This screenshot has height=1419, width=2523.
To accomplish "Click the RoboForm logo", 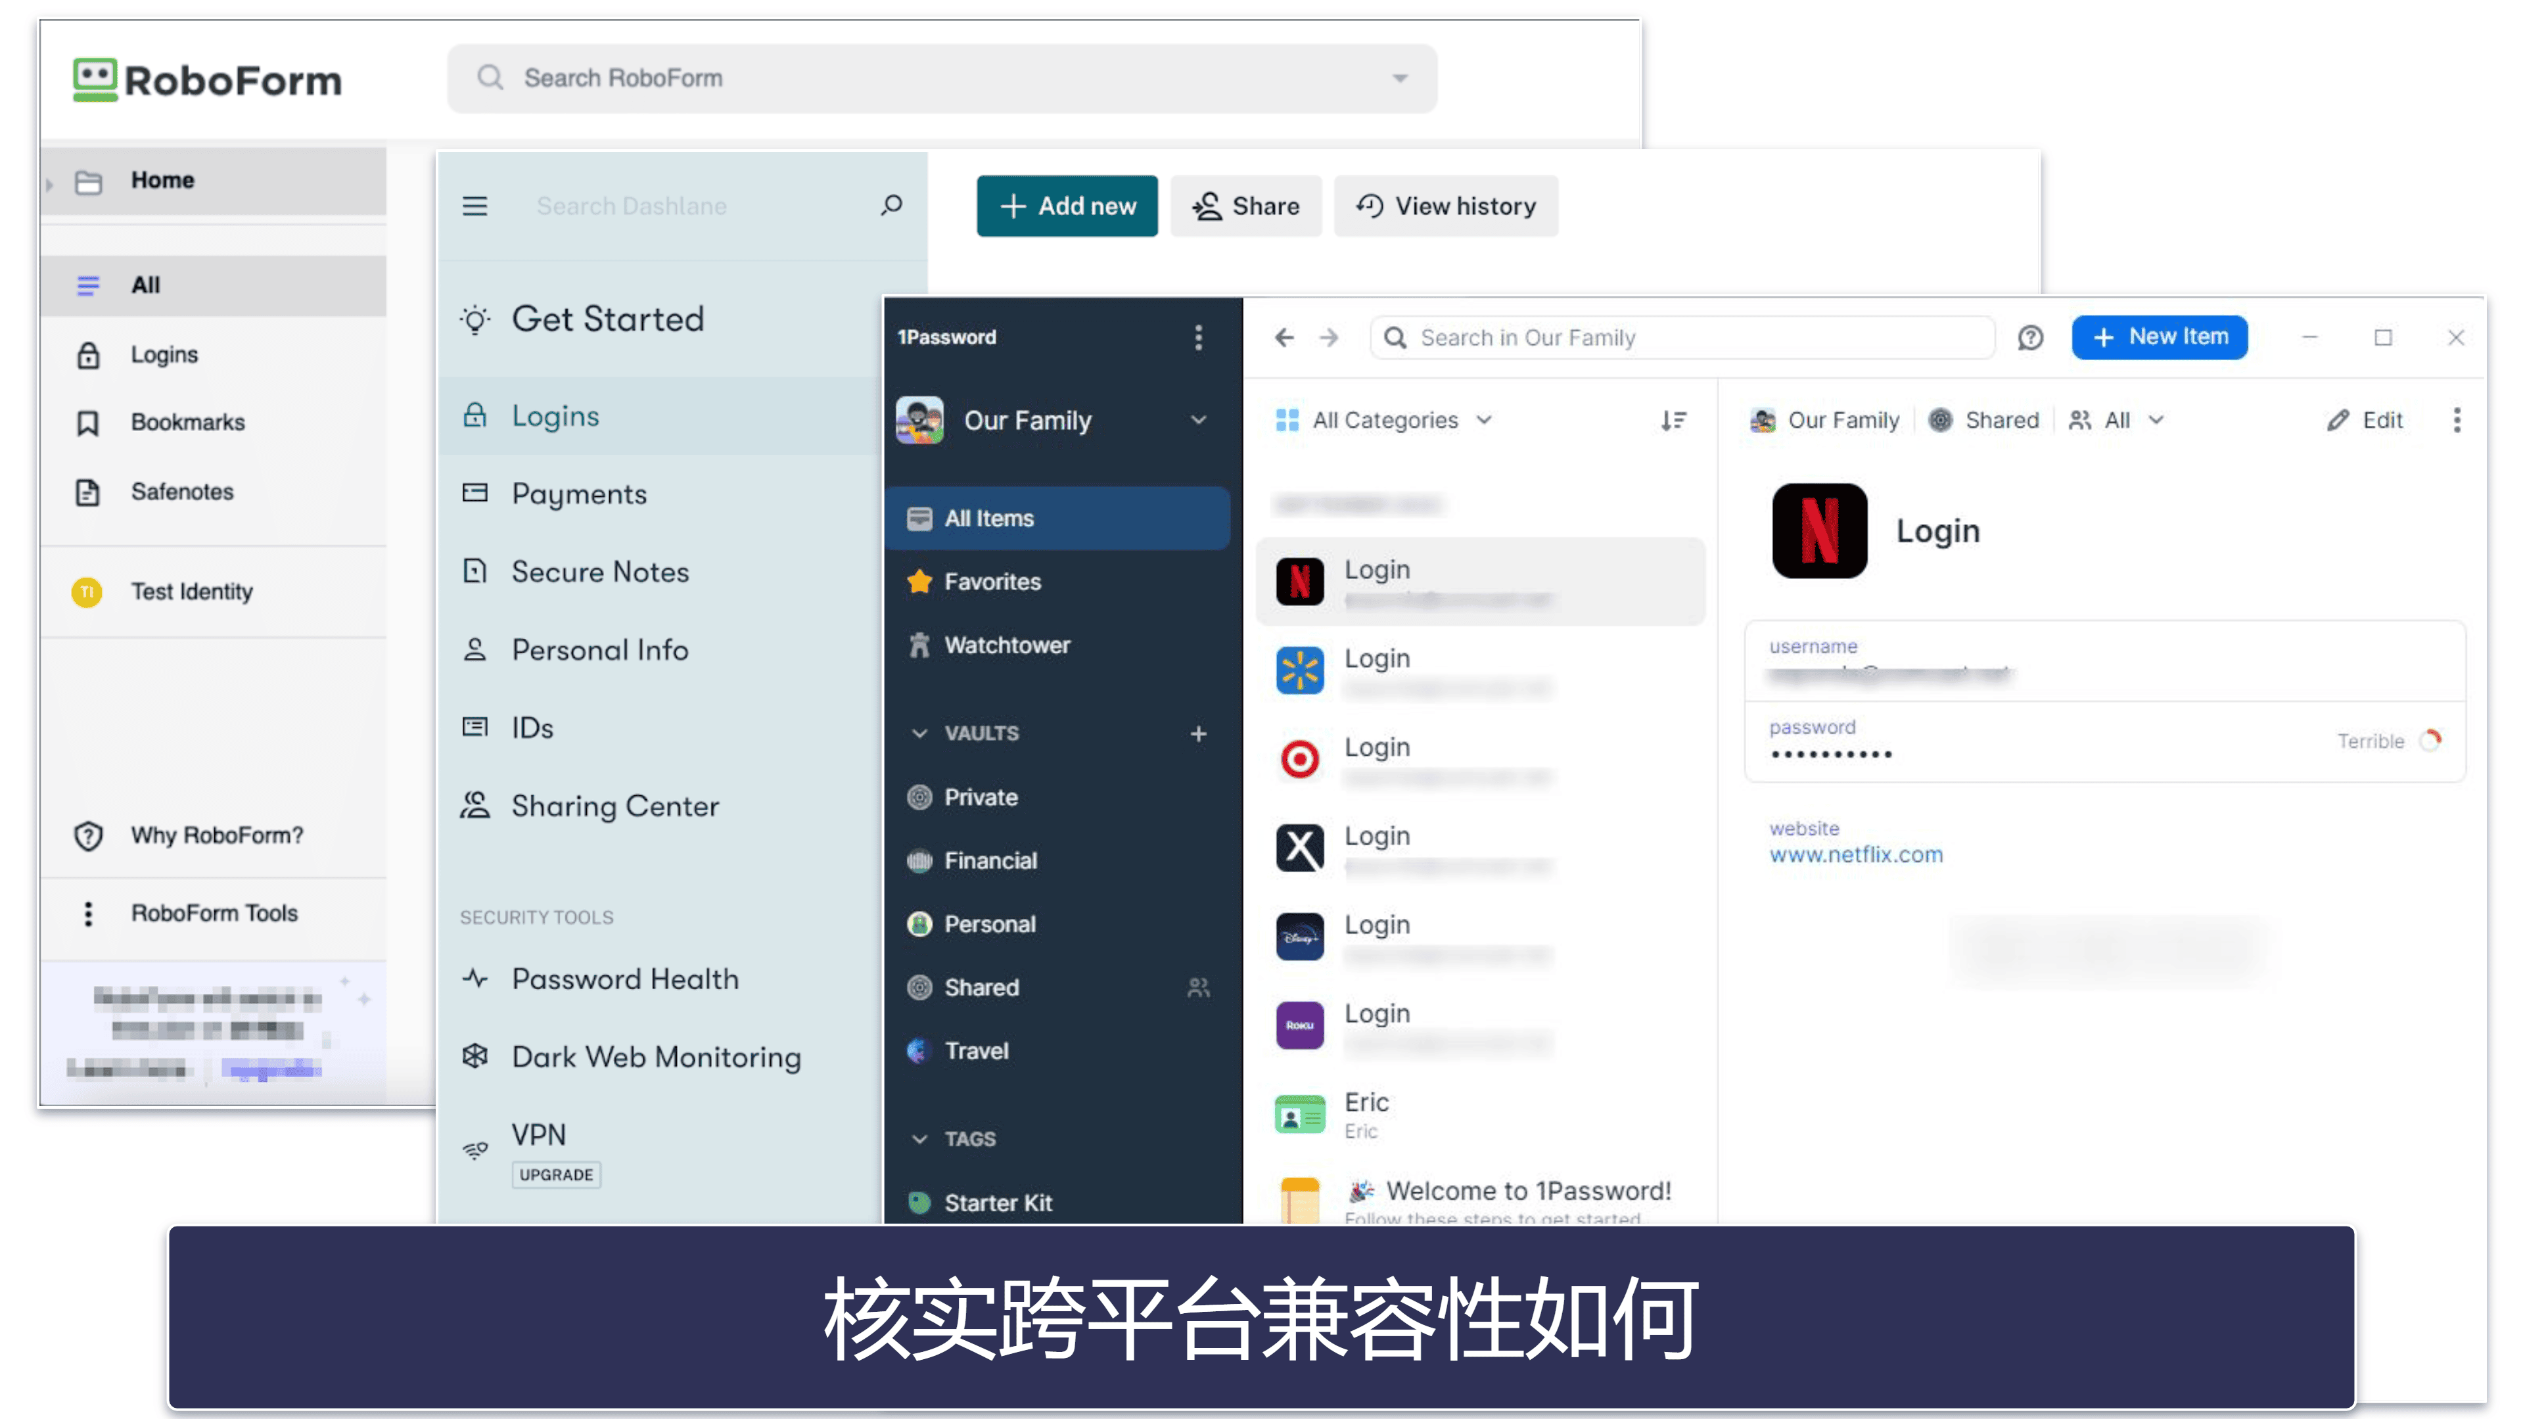I will click(208, 80).
